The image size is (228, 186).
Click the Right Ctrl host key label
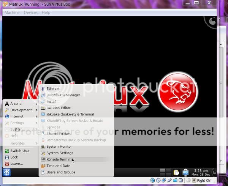(204, 180)
